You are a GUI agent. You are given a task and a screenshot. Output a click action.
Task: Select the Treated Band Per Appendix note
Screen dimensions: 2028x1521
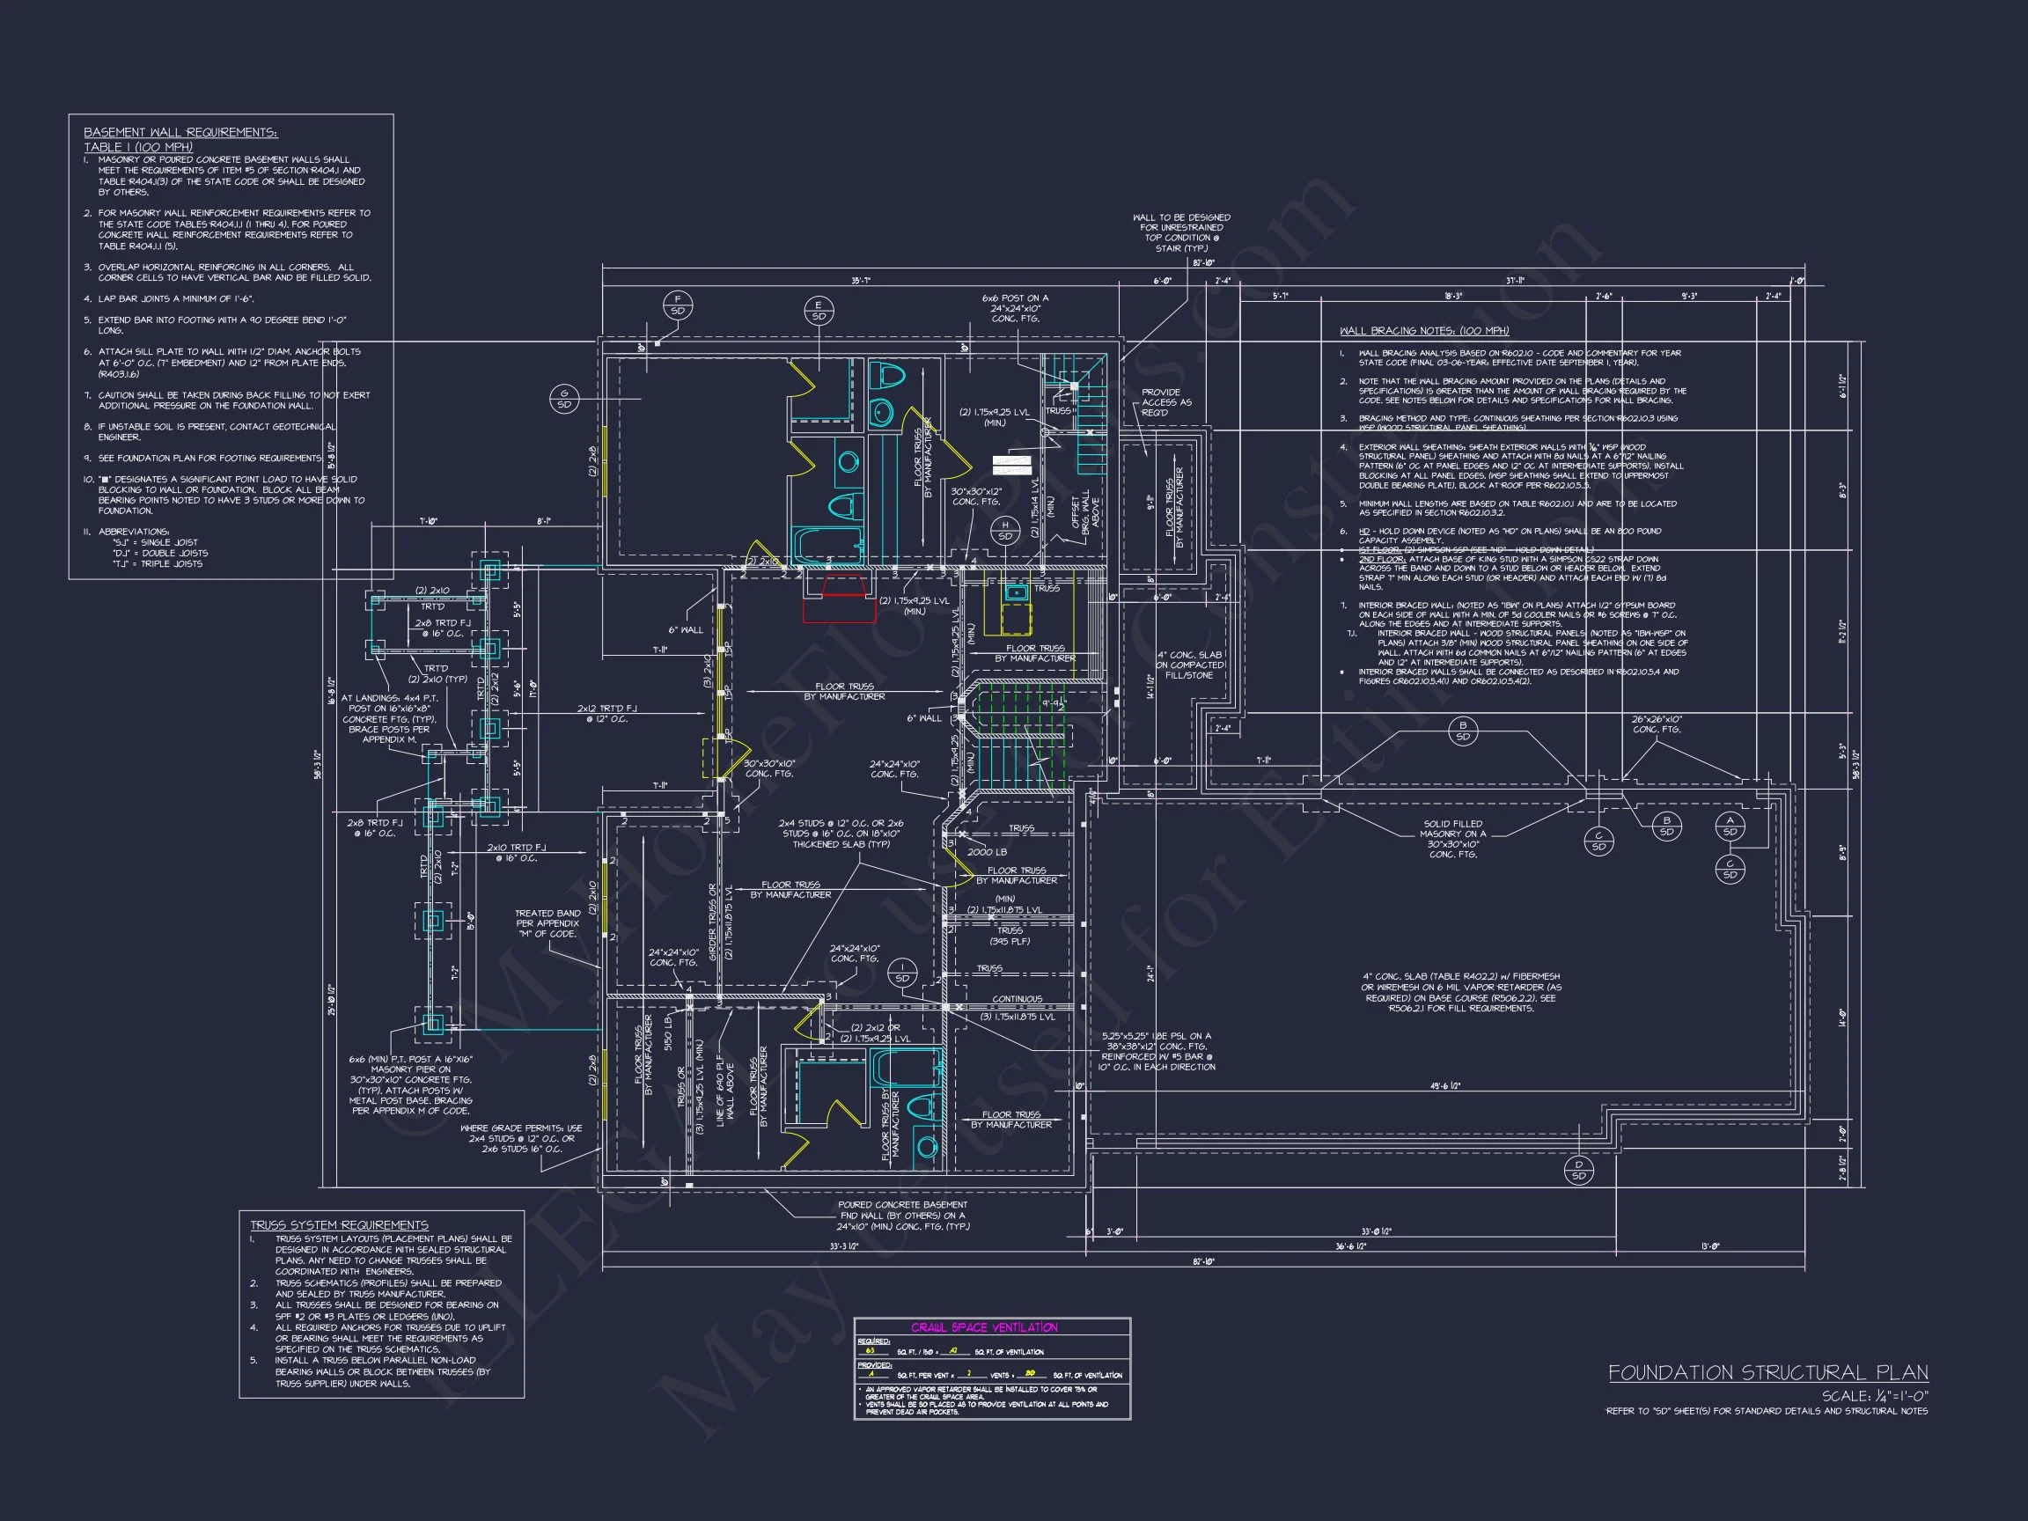547,923
